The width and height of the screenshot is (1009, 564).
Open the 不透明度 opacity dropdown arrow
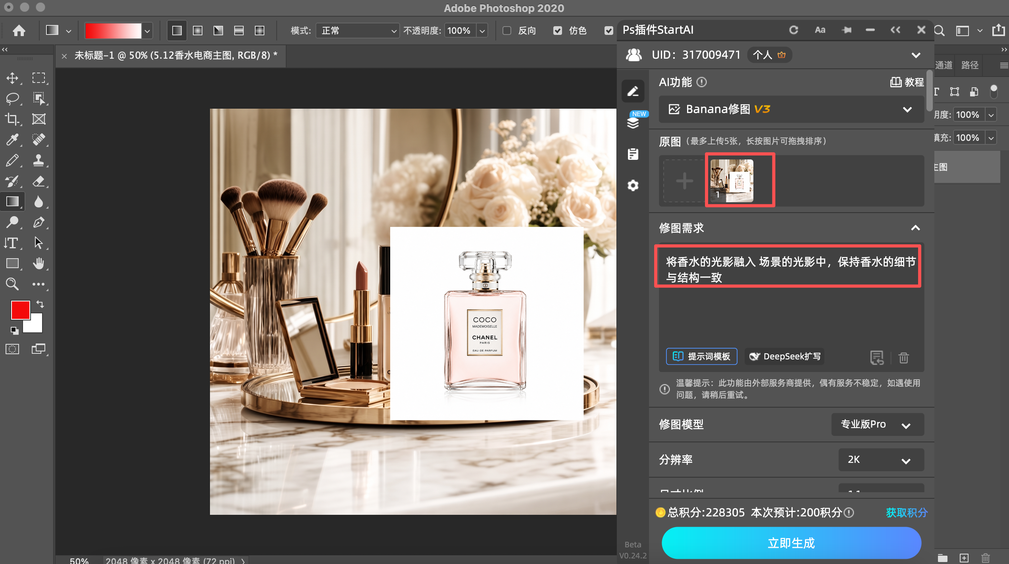[482, 31]
